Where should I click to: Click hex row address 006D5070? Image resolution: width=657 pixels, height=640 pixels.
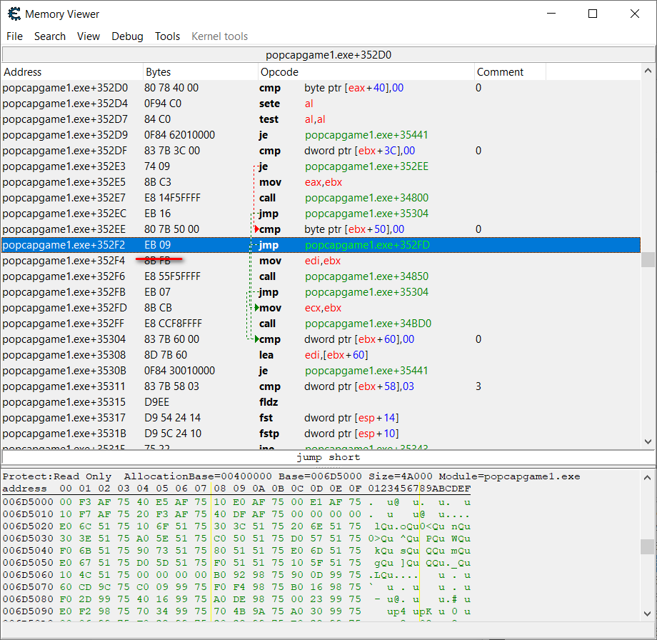click(28, 587)
